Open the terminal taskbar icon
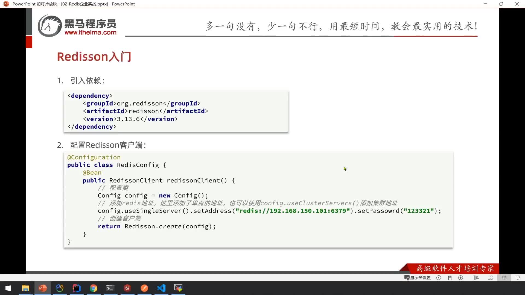 point(110,288)
